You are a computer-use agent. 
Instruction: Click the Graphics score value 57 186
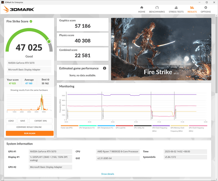pyautogui.click(x=82, y=26)
